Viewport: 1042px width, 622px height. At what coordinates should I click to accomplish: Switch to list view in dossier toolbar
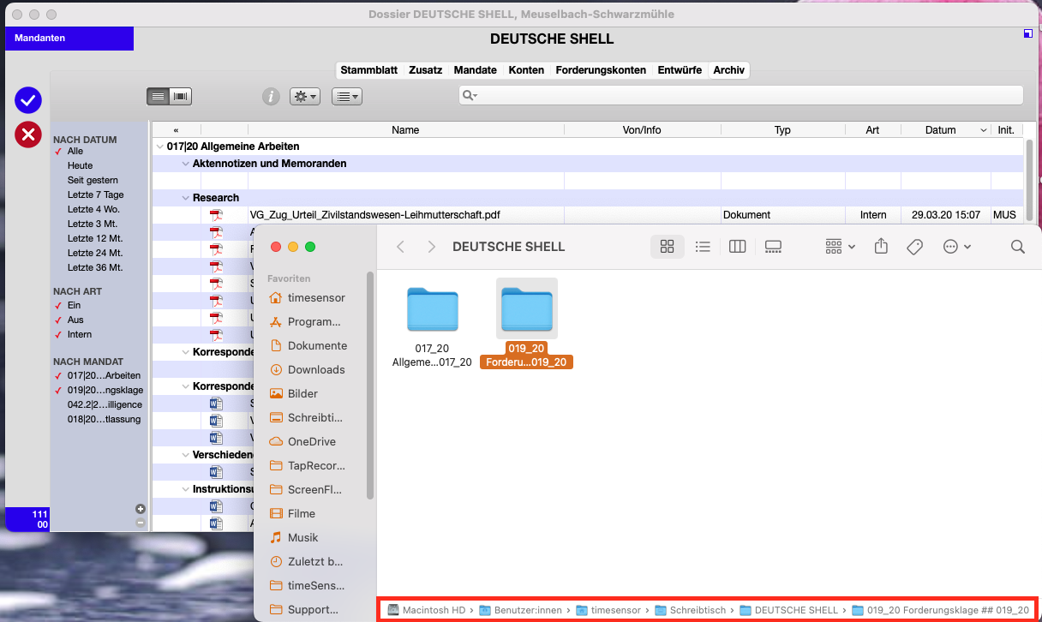[158, 96]
